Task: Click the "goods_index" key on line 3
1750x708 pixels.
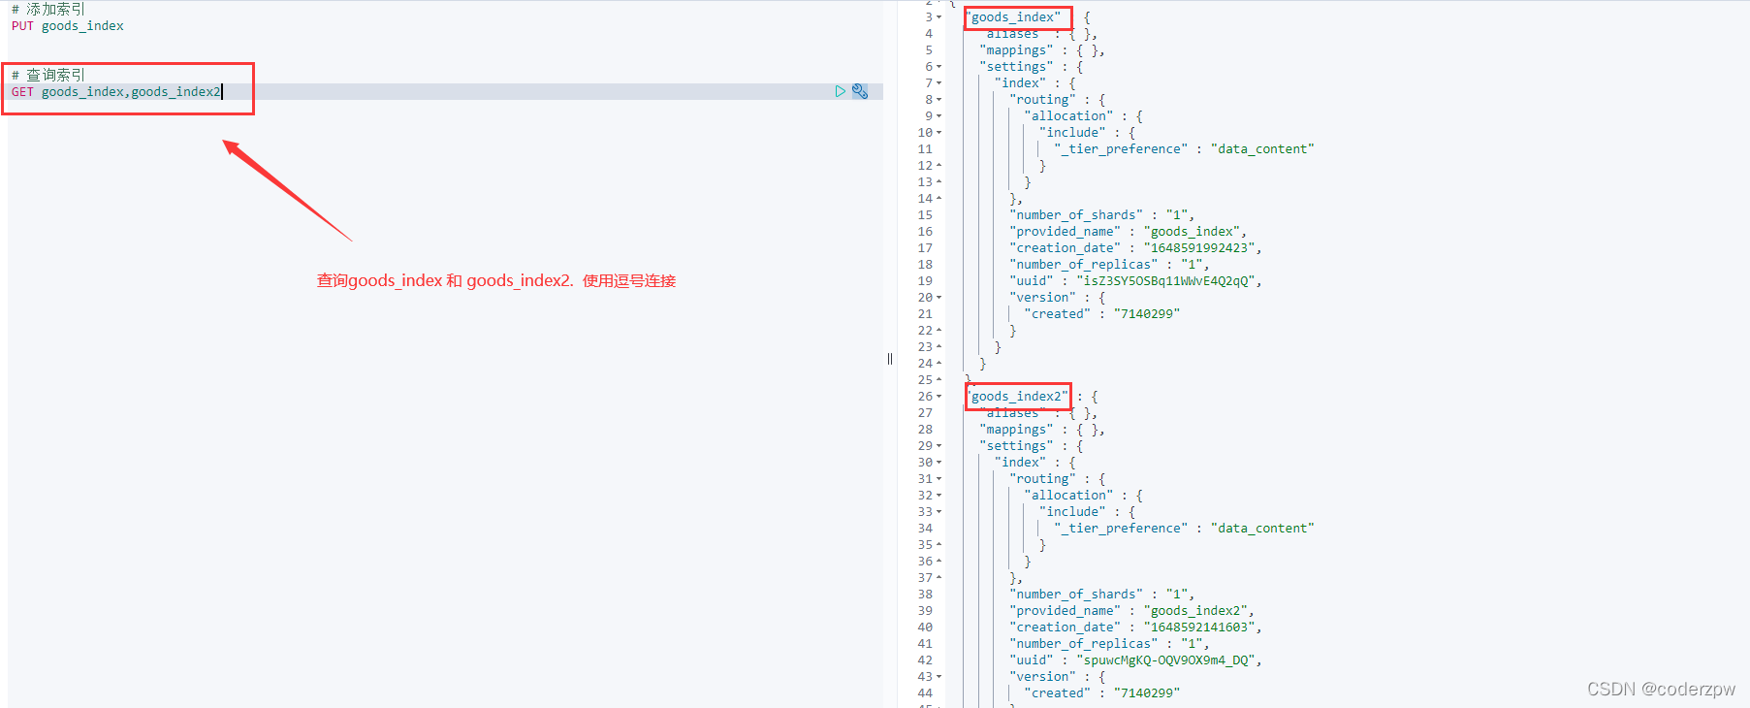Action: pyautogui.click(x=1016, y=17)
